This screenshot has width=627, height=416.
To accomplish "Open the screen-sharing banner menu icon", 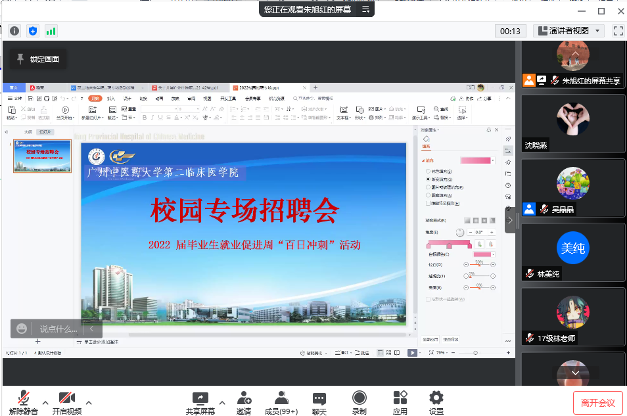I will (366, 10).
